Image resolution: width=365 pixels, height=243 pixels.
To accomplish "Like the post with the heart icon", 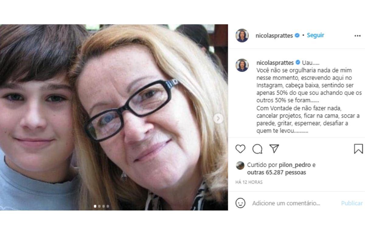I will click(240, 149).
